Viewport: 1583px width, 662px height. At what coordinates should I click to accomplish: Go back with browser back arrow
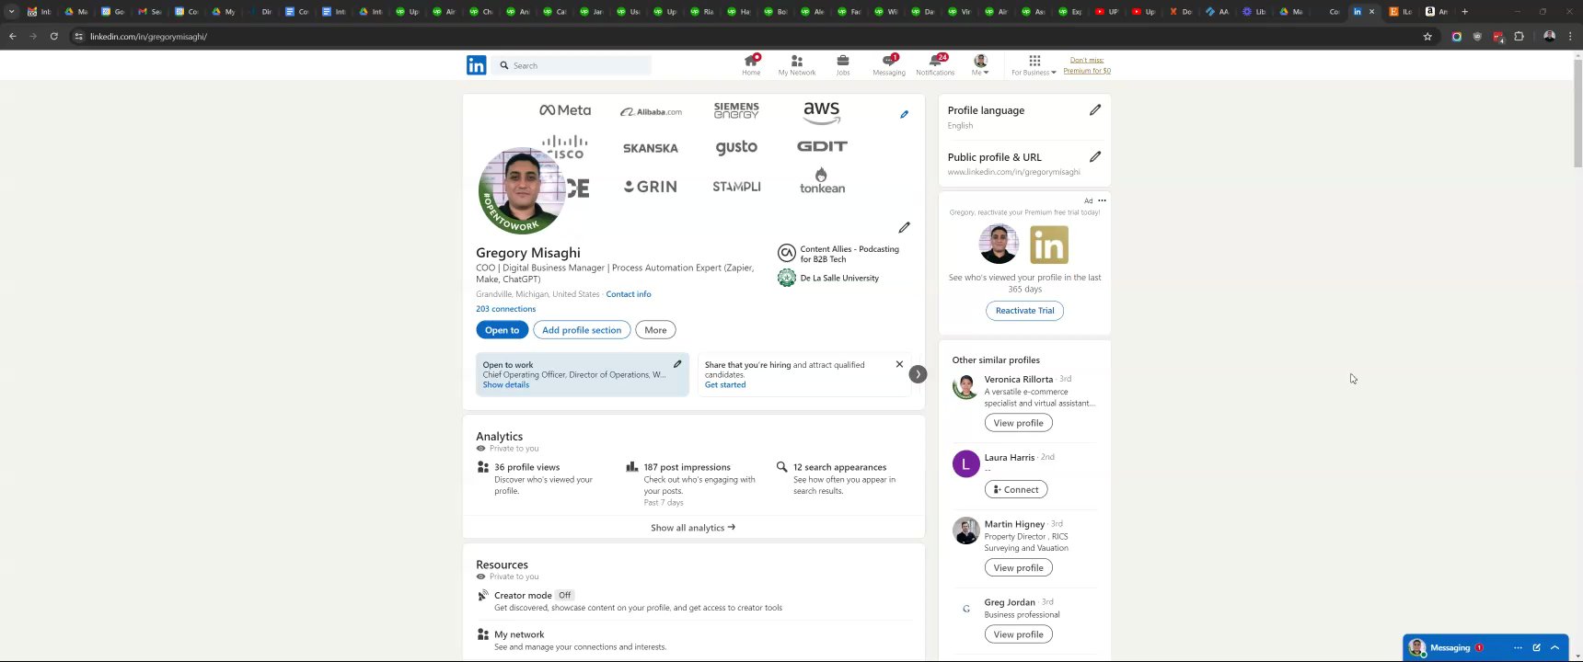coord(12,37)
